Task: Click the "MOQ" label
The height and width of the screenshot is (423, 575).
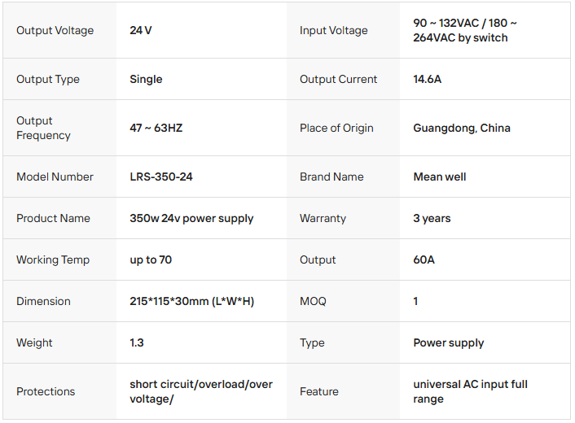Action: point(313,302)
